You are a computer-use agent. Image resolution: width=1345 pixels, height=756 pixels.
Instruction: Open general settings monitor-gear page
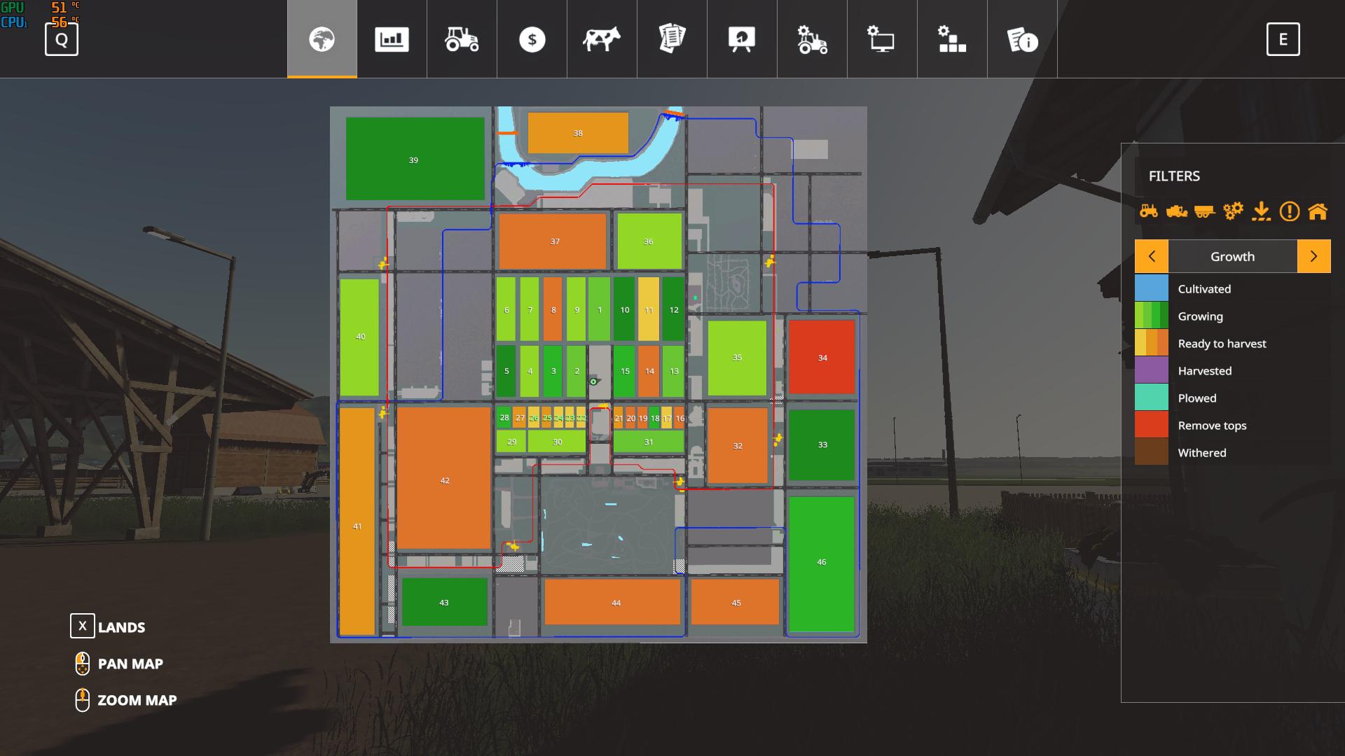click(882, 39)
